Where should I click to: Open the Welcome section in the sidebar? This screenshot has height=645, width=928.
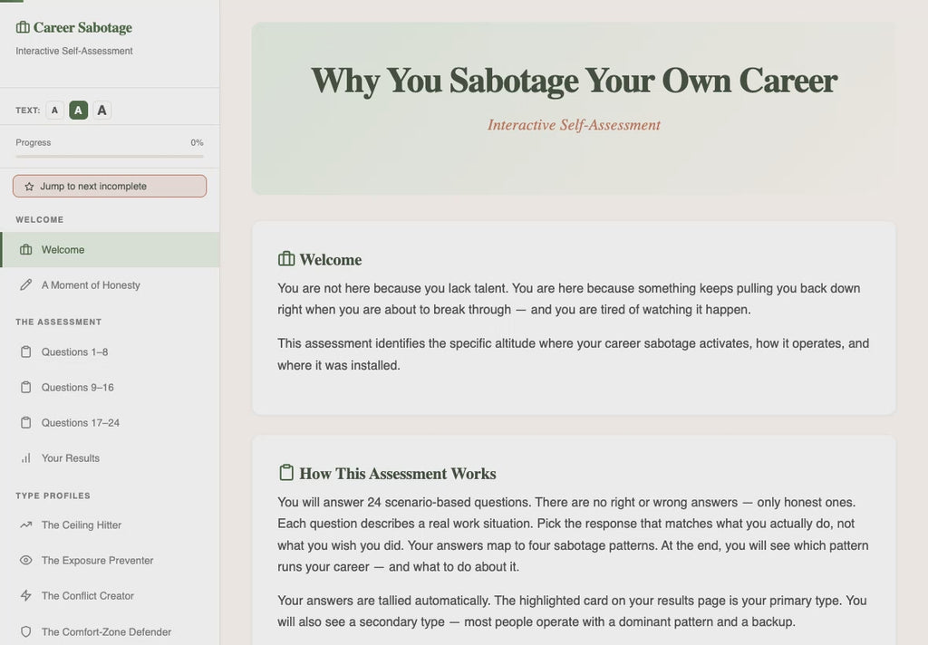pyautogui.click(x=110, y=250)
